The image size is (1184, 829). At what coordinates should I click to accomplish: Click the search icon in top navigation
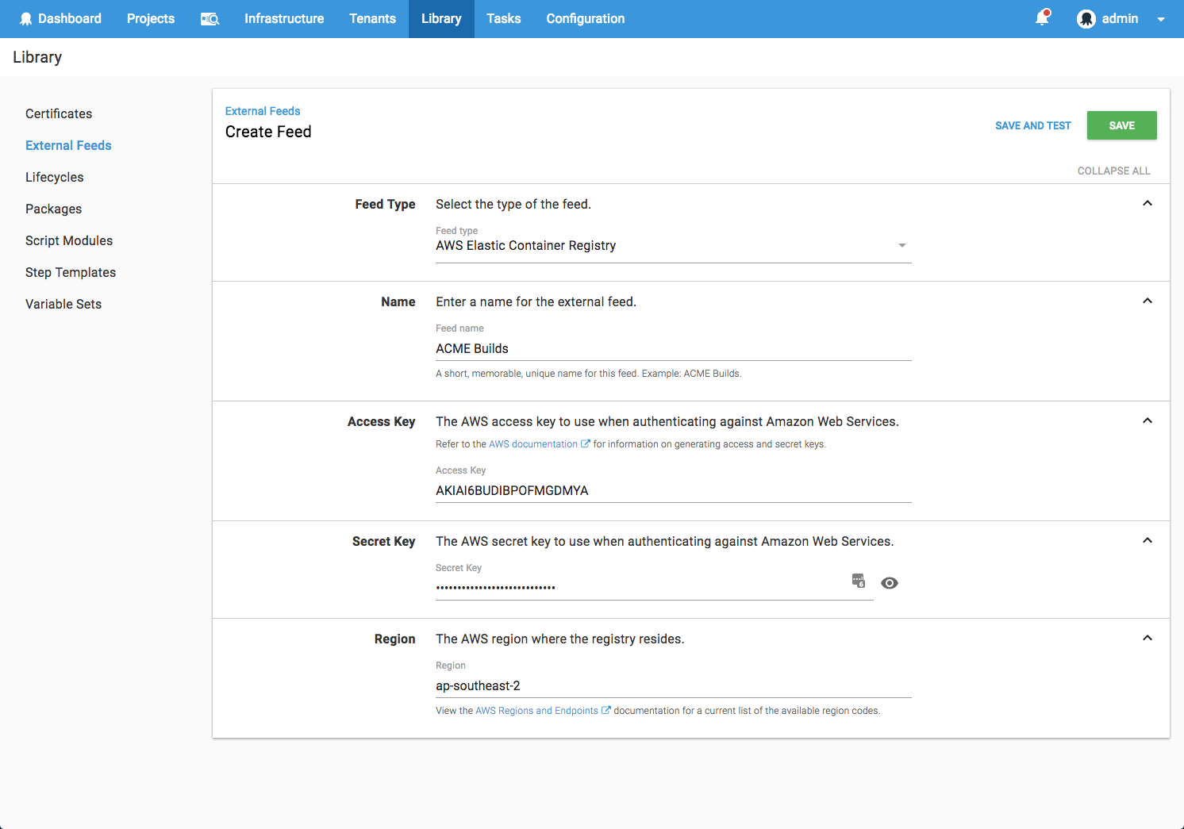pos(210,19)
